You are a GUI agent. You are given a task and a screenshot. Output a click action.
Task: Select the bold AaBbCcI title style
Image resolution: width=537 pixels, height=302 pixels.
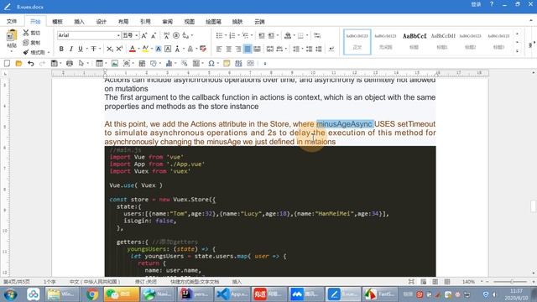pyautogui.click(x=414, y=41)
